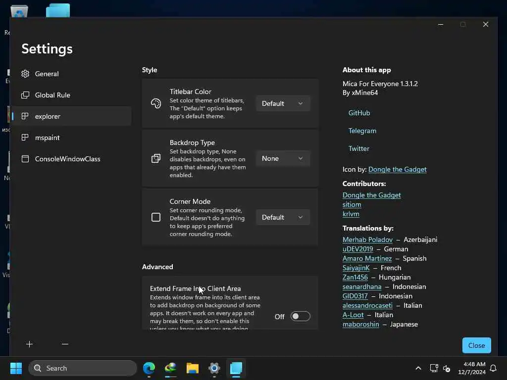Open seanardhana translator link
The image size is (507, 380).
pyautogui.click(x=362, y=286)
